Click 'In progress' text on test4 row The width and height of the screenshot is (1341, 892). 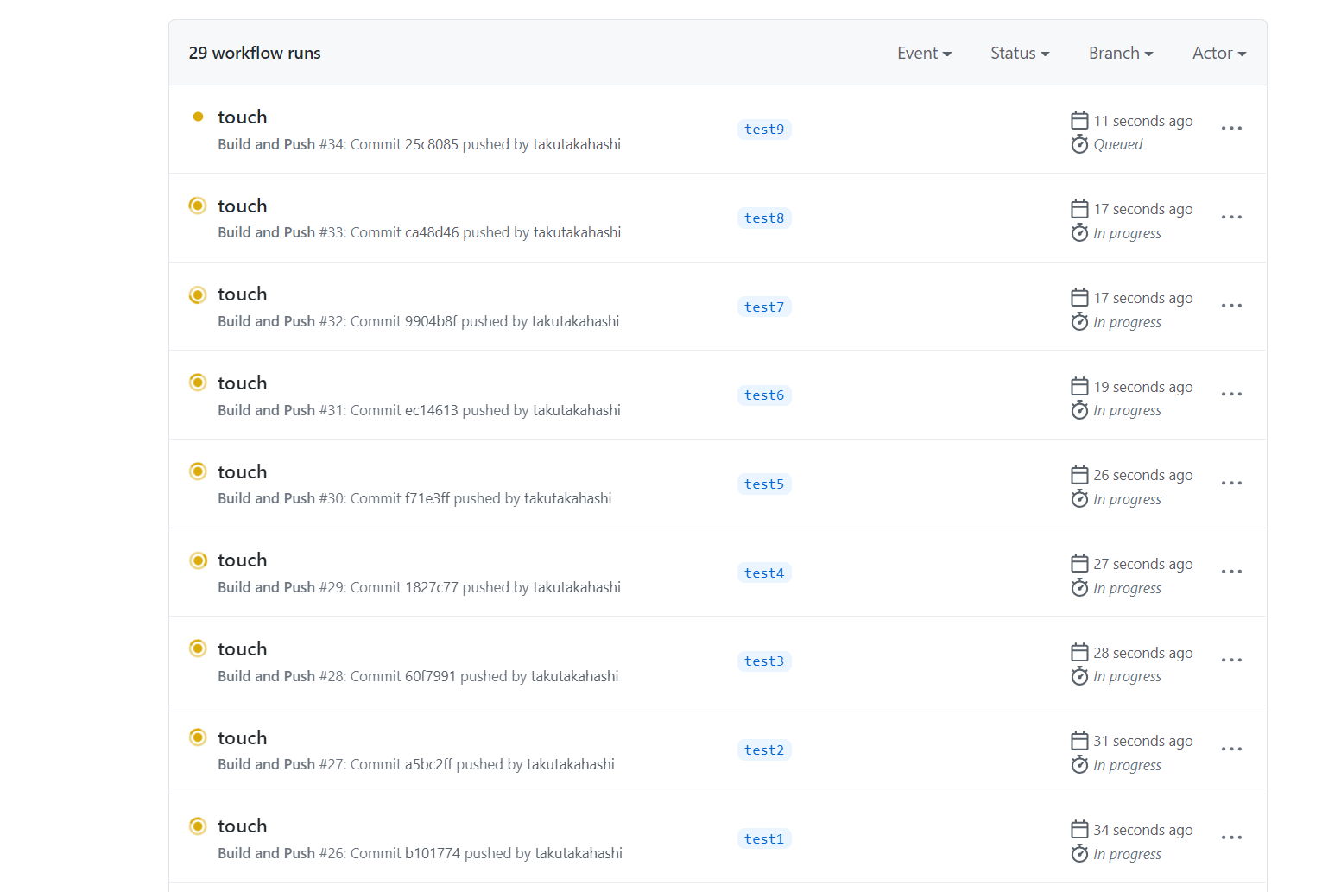click(x=1128, y=588)
